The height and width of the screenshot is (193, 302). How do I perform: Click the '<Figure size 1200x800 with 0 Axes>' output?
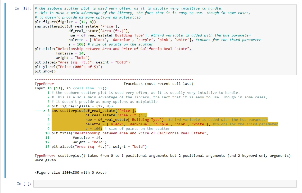70,173
